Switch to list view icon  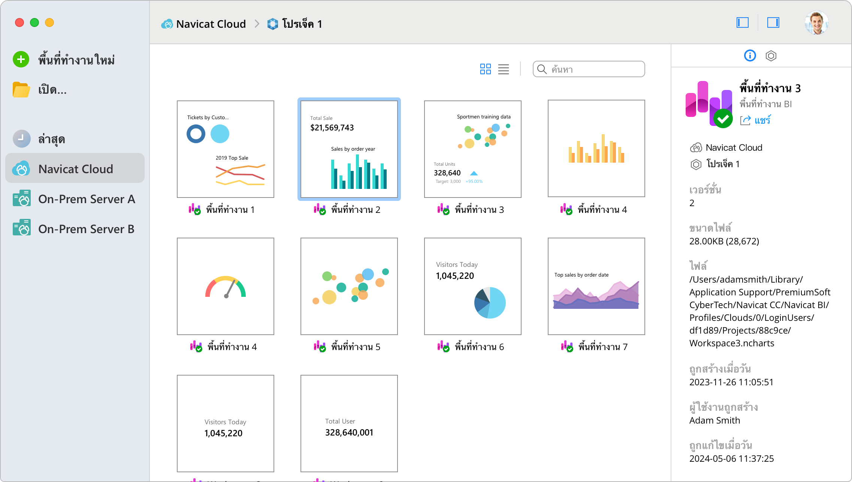pos(503,69)
